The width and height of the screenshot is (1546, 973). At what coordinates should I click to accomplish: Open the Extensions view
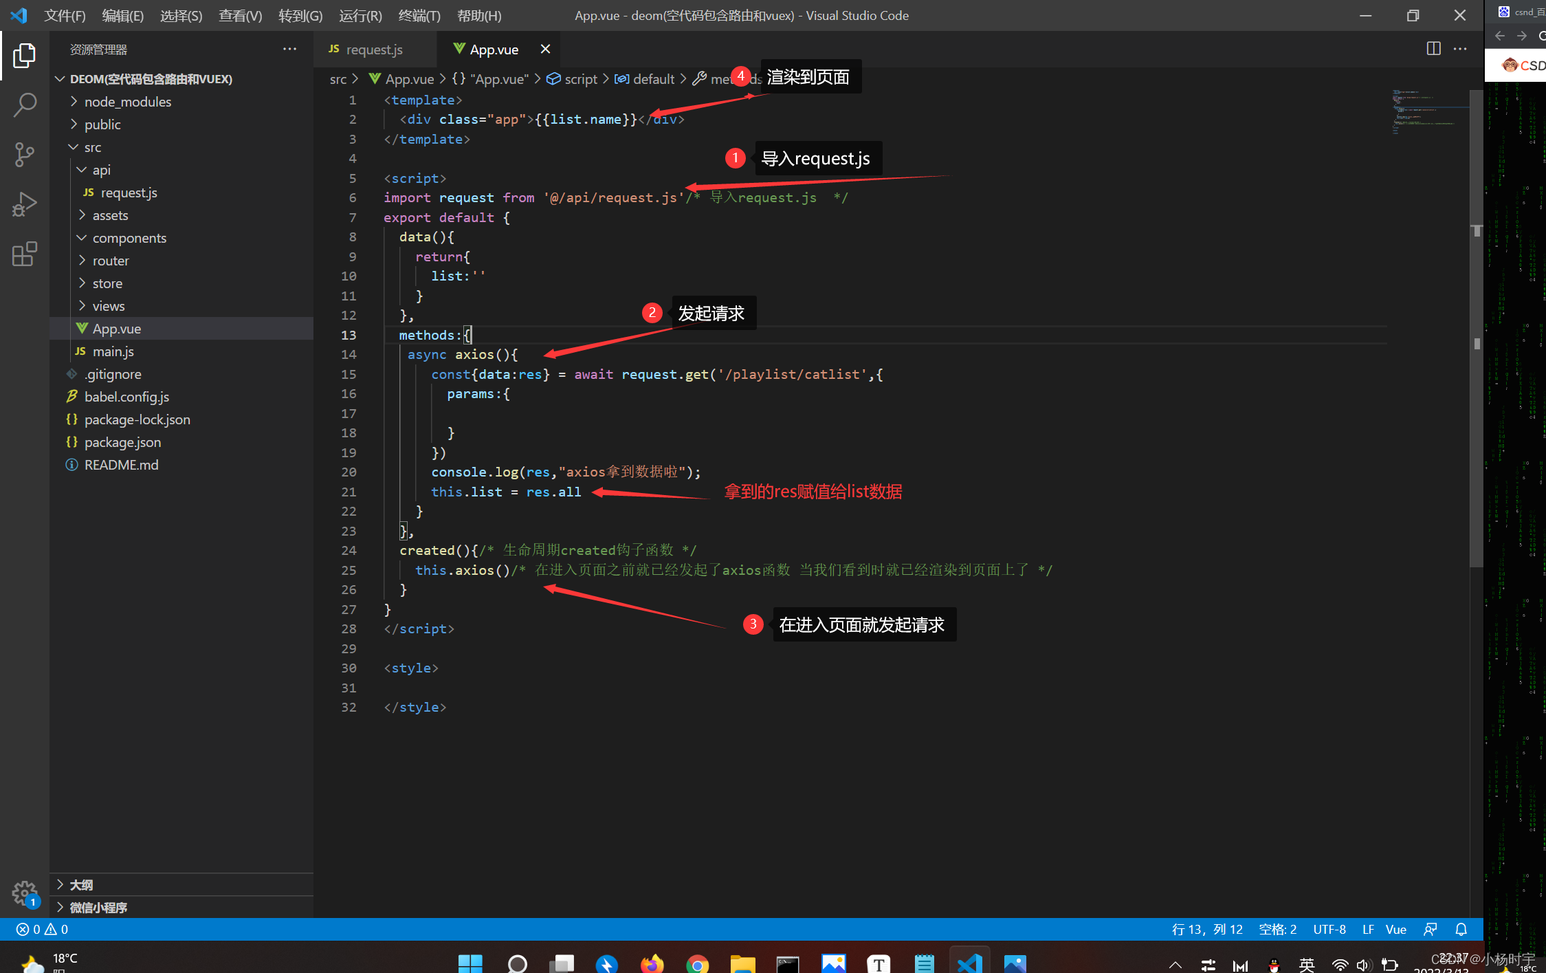25,254
